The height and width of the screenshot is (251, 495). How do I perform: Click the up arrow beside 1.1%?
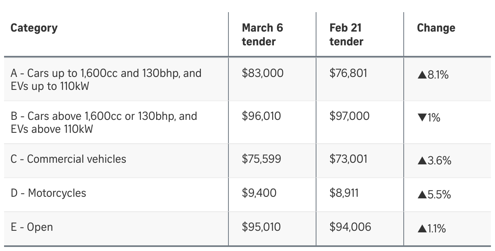pyautogui.click(x=422, y=229)
